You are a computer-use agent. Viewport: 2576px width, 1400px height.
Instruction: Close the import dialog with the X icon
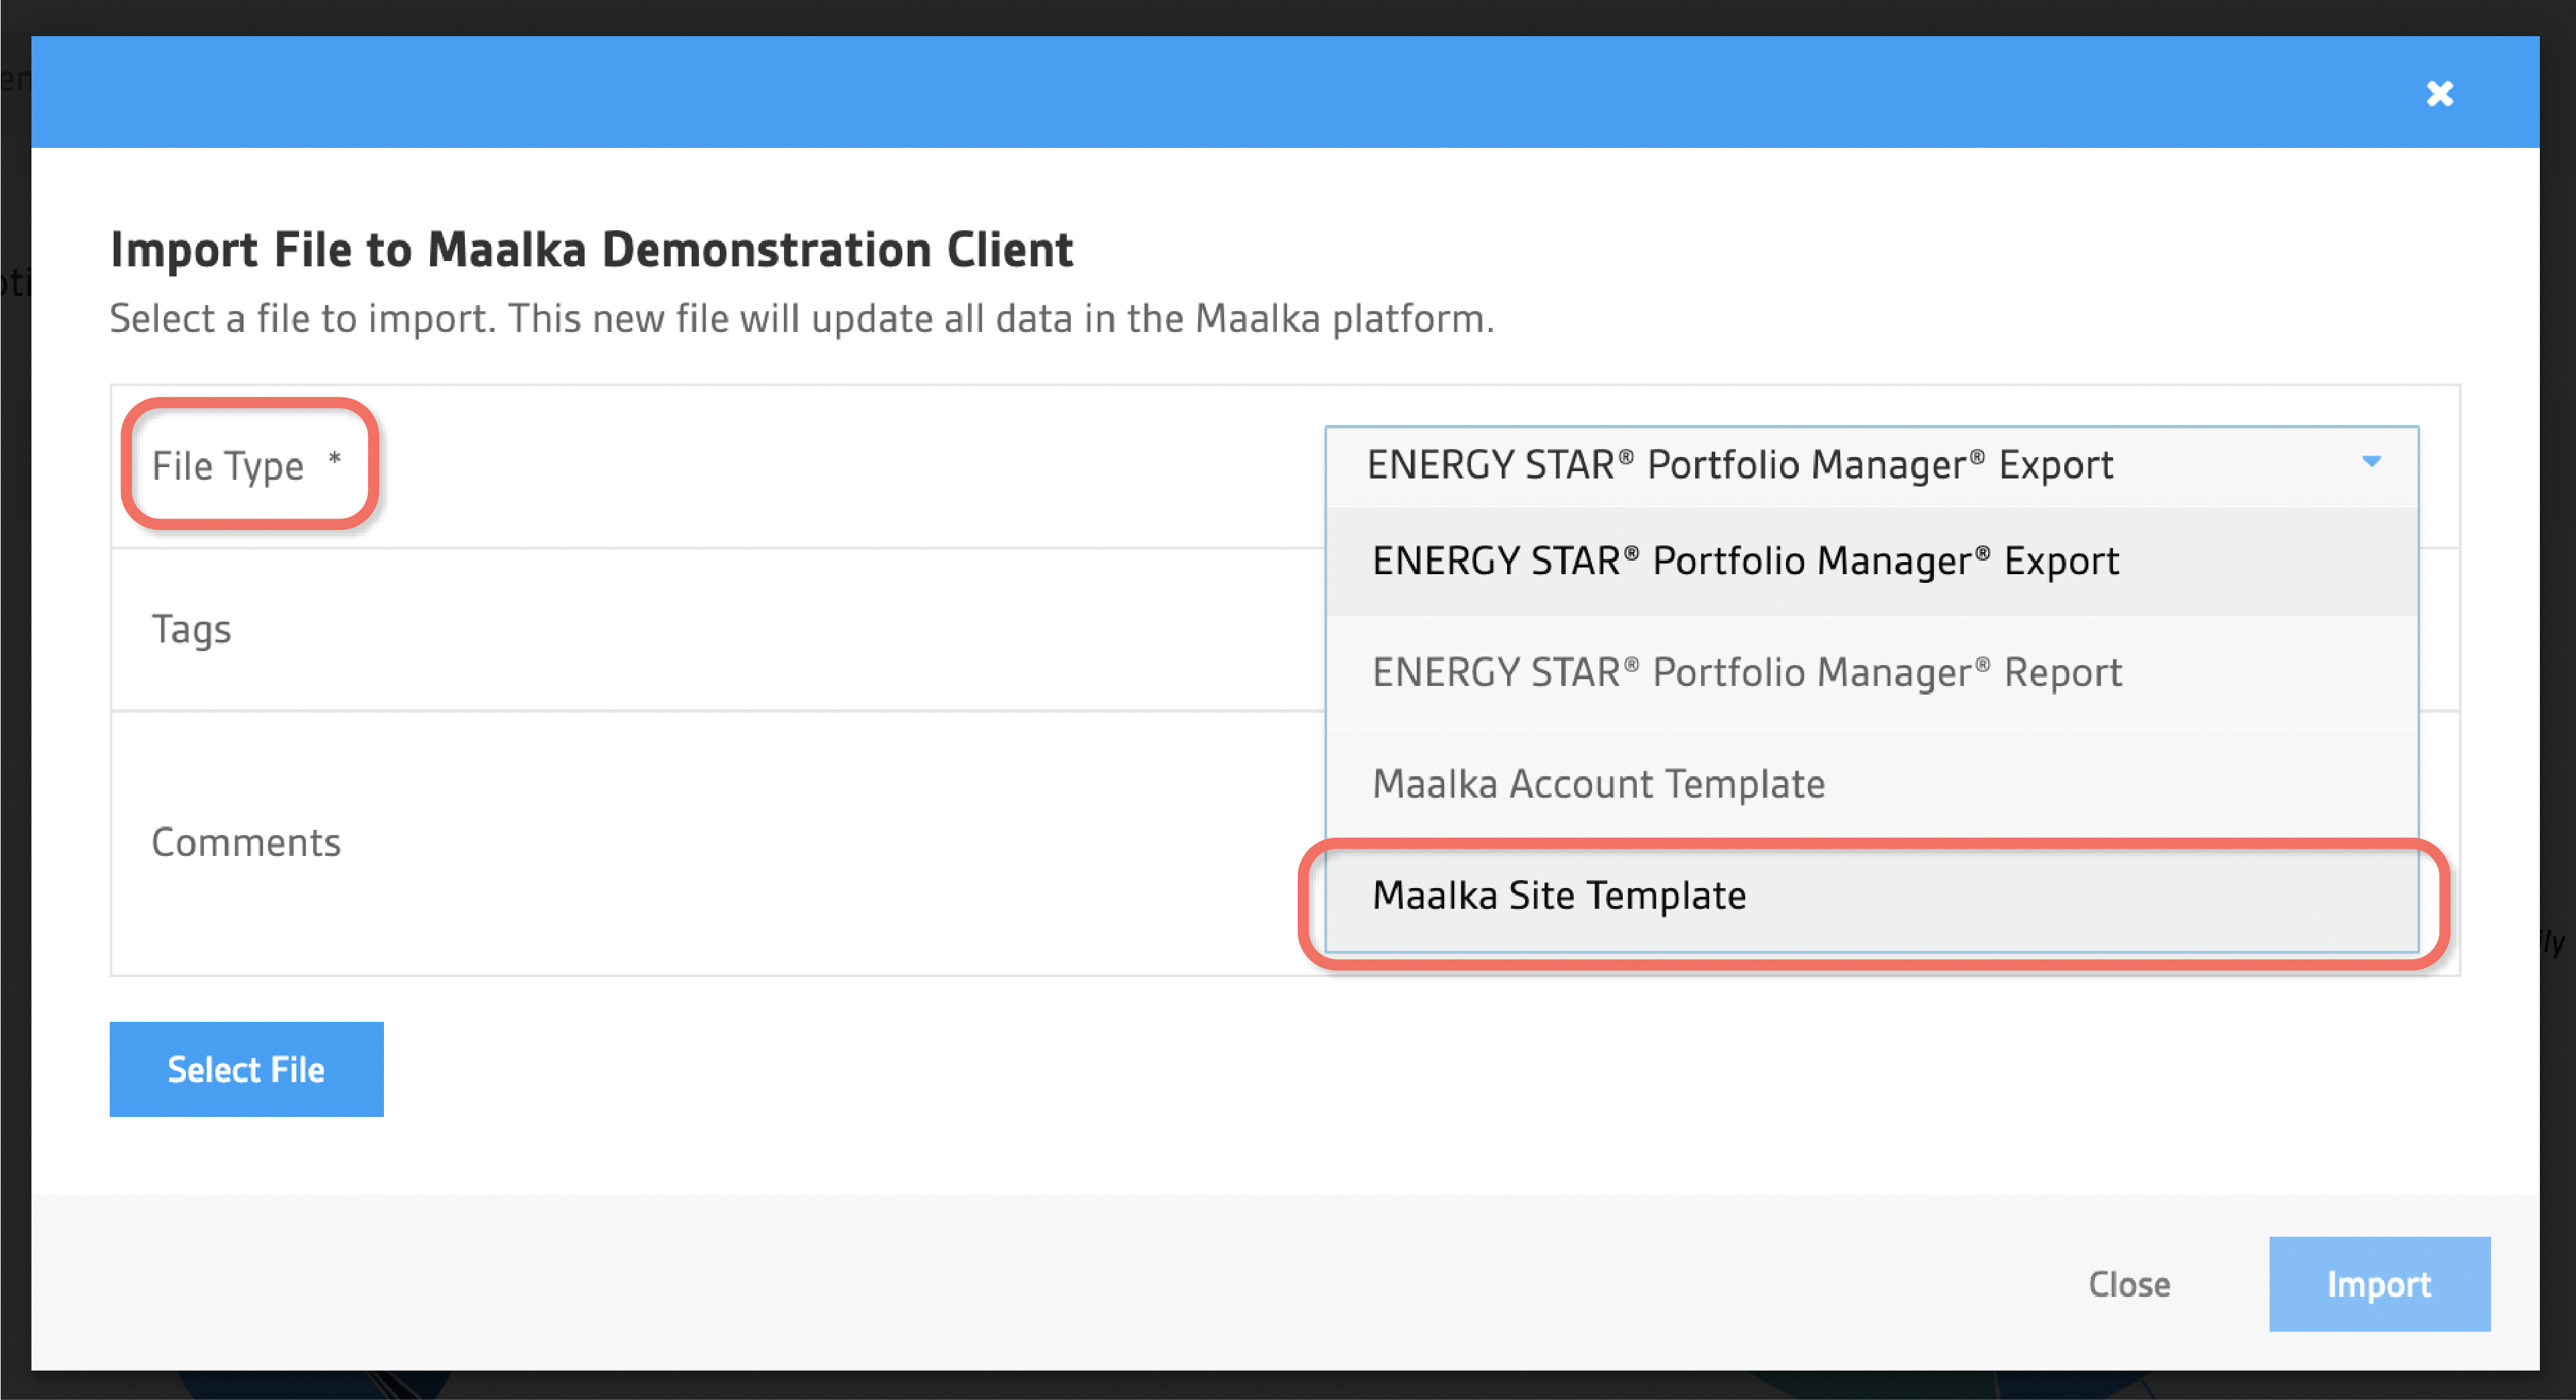click(x=2439, y=93)
